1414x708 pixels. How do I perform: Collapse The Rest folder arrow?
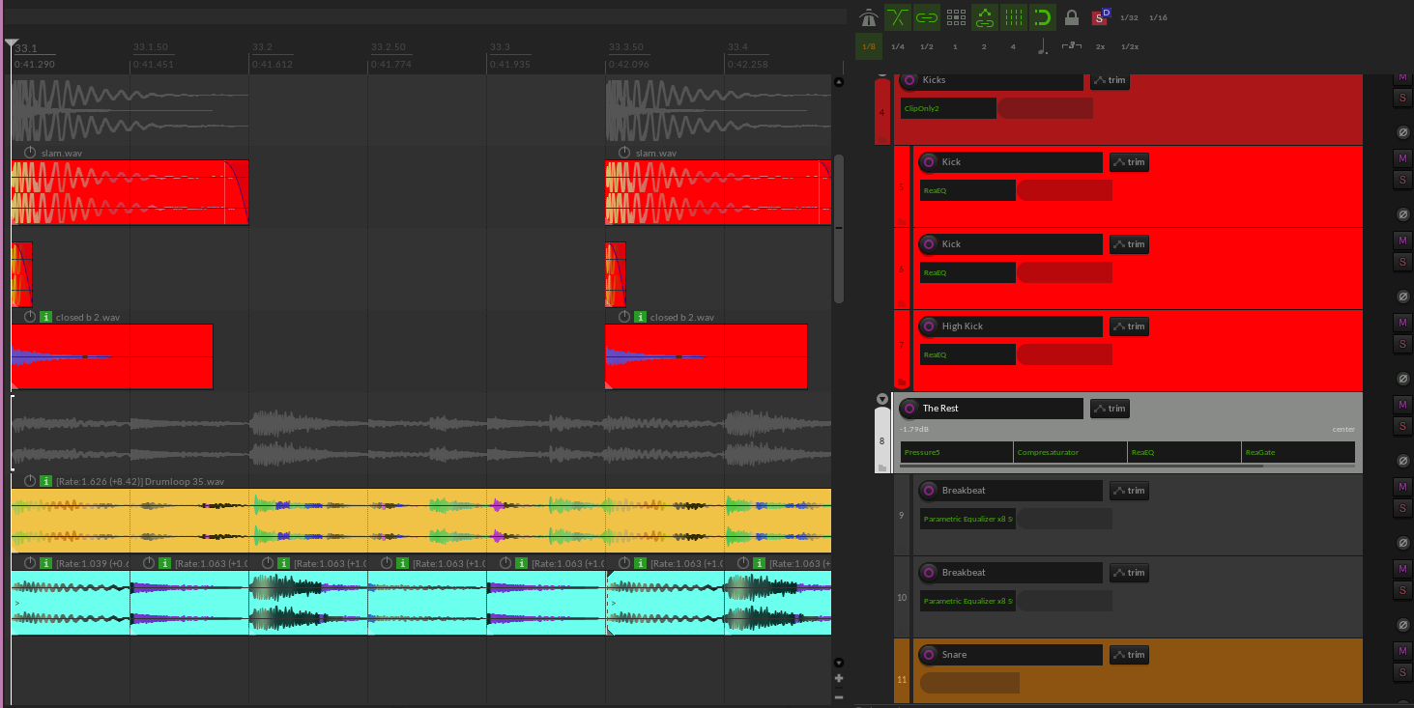click(x=881, y=399)
